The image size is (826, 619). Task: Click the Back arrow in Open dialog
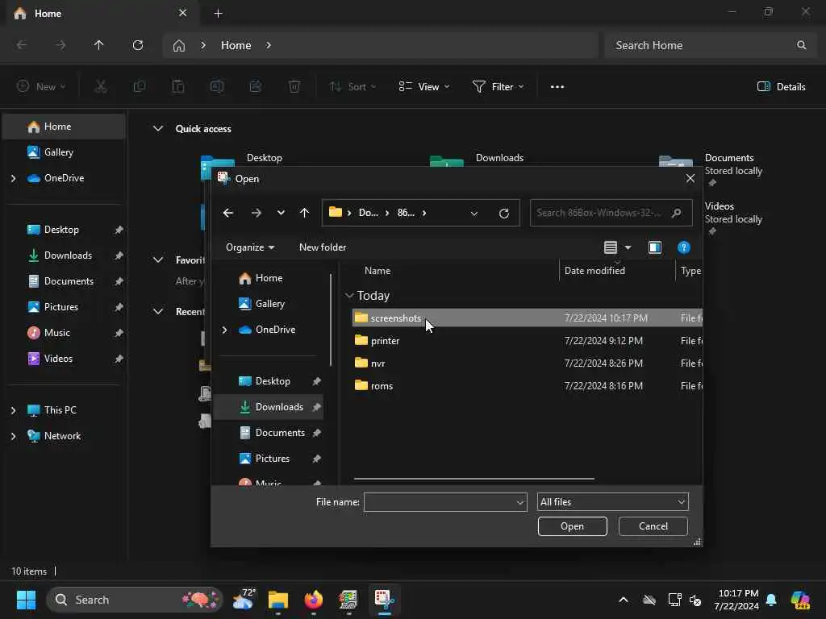point(228,213)
